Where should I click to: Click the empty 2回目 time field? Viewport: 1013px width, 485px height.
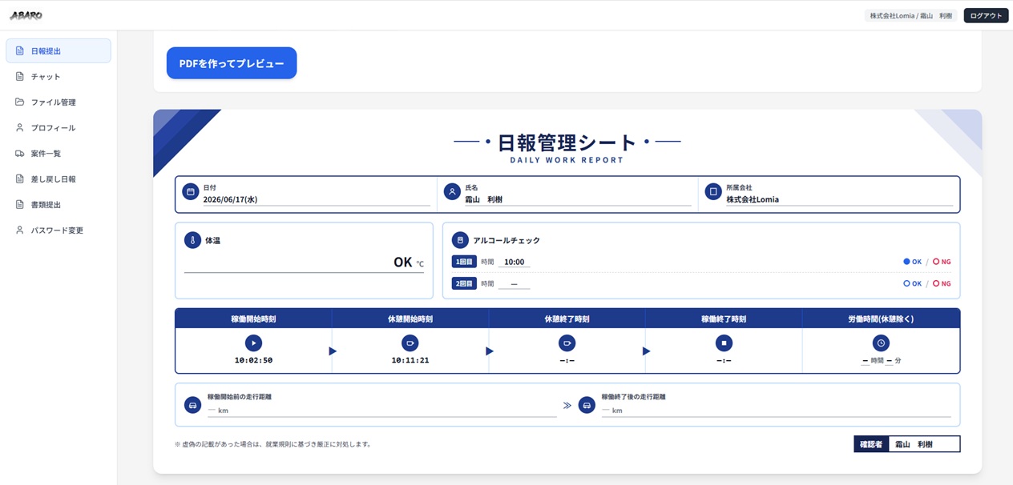point(514,283)
